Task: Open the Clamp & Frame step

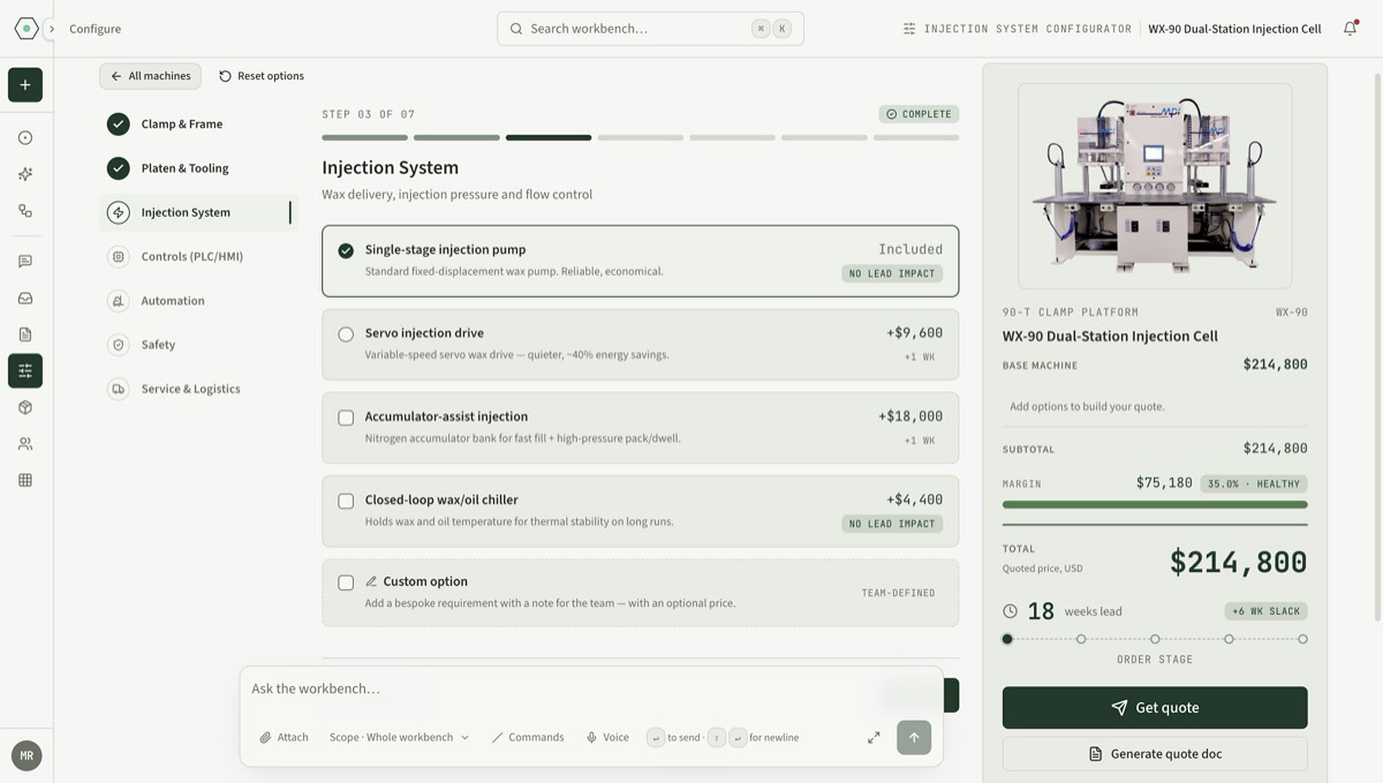Action: (x=199, y=124)
